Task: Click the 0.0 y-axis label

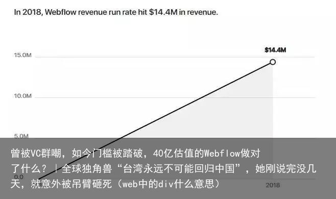Action: click(x=19, y=177)
